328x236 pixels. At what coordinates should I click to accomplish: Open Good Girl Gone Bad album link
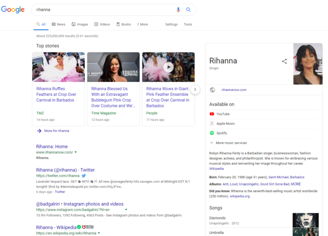tap(275, 184)
